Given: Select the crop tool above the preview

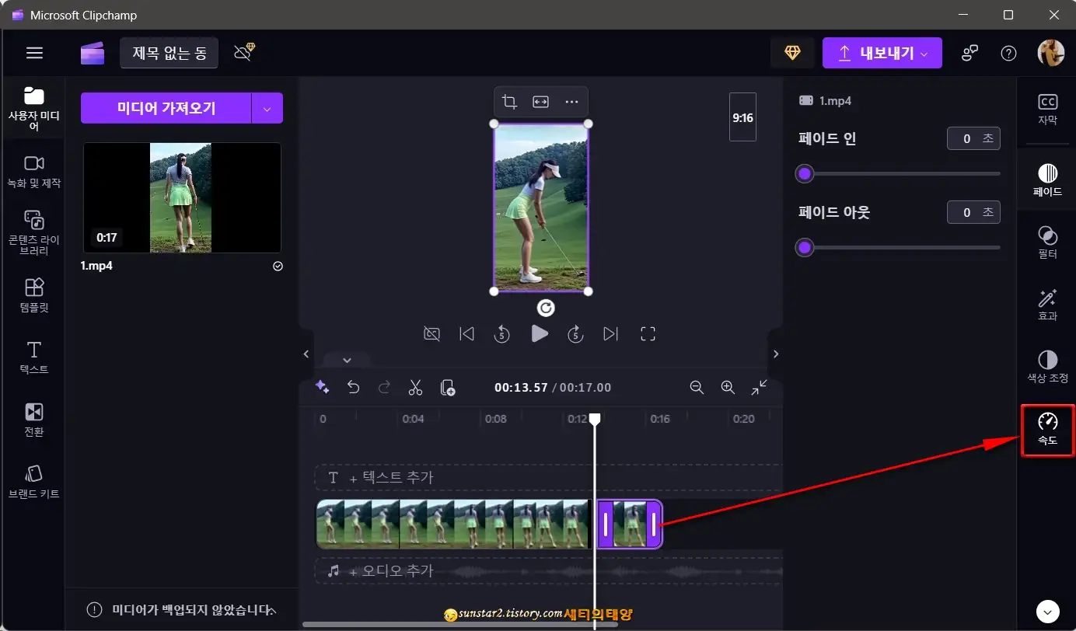Looking at the screenshot, I should [x=509, y=101].
